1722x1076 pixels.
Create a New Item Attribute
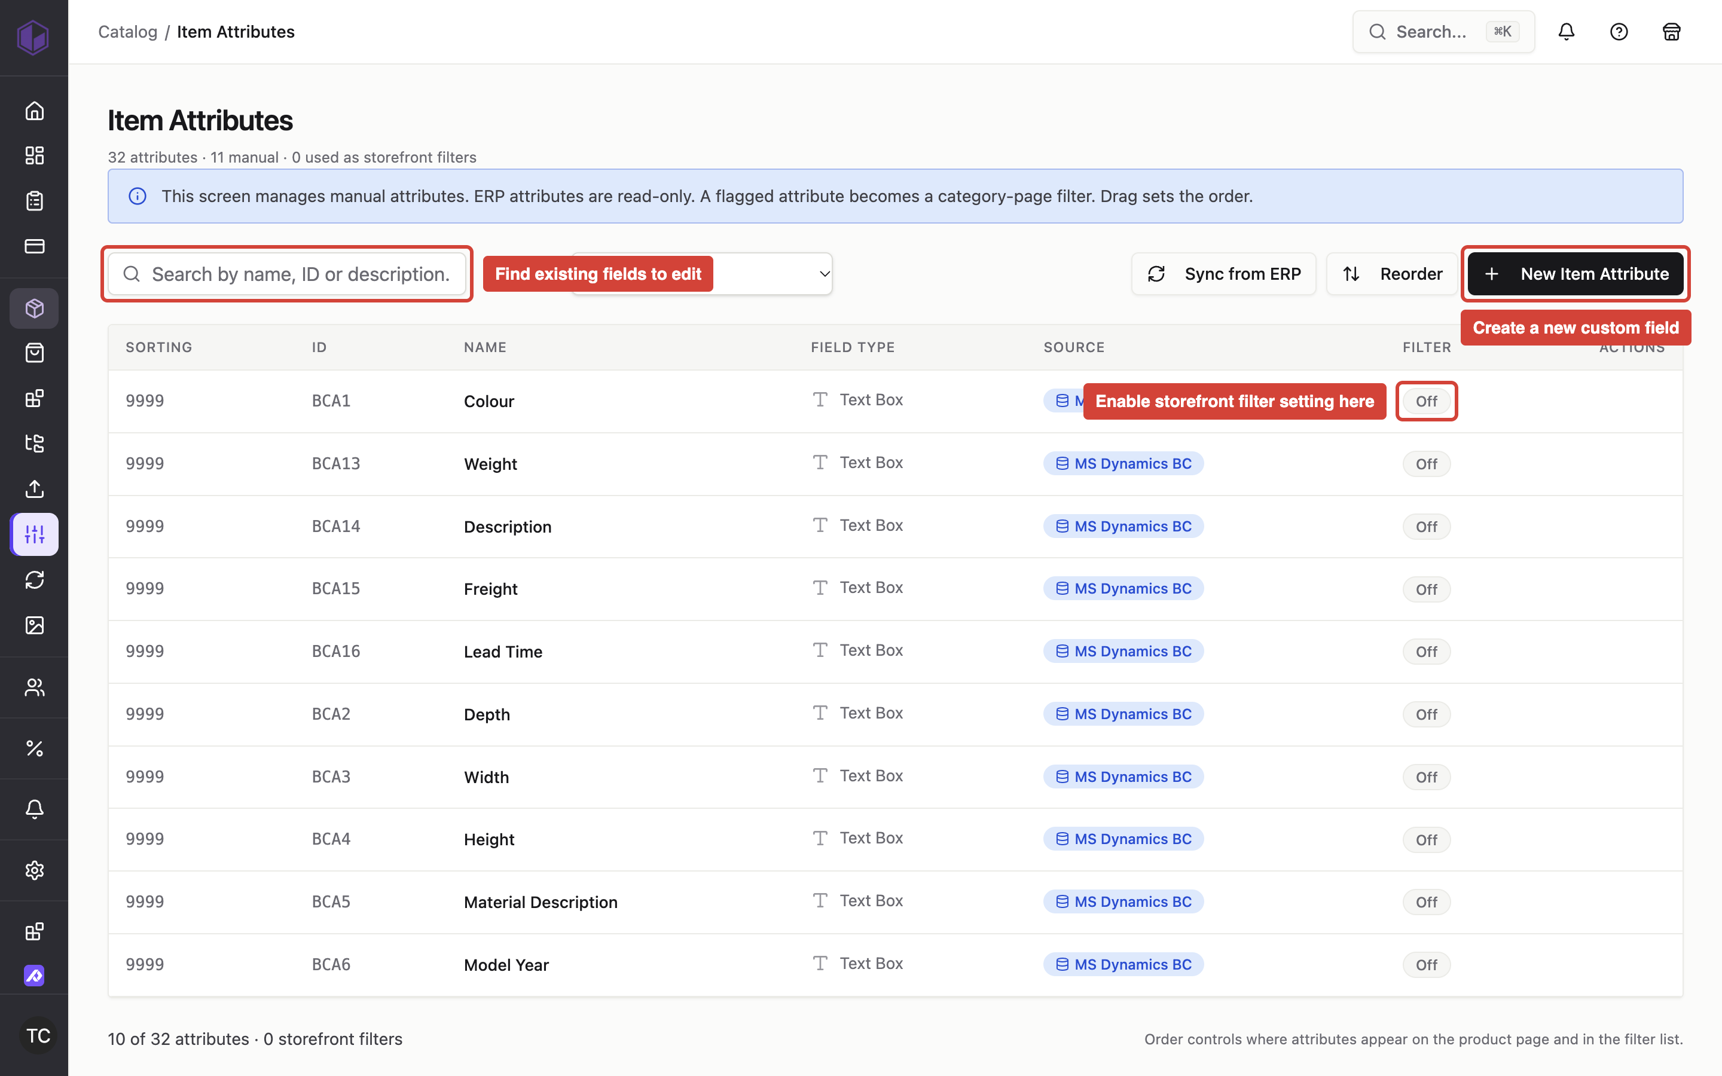pyautogui.click(x=1576, y=274)
